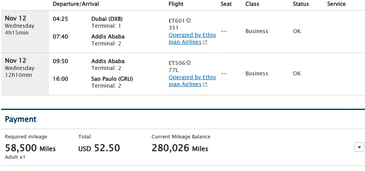365x171 pixels.
Task: Click the Payment section heading
Action: coord(21,120)
